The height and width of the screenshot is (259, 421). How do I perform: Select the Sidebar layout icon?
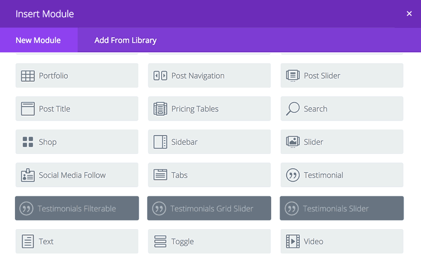[160, 142]
